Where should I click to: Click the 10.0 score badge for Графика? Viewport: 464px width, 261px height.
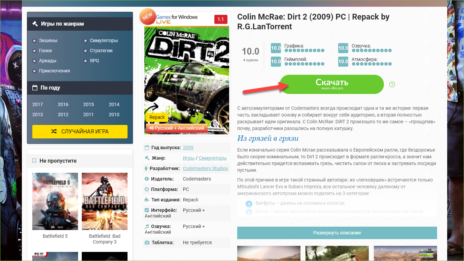point(276,48)
